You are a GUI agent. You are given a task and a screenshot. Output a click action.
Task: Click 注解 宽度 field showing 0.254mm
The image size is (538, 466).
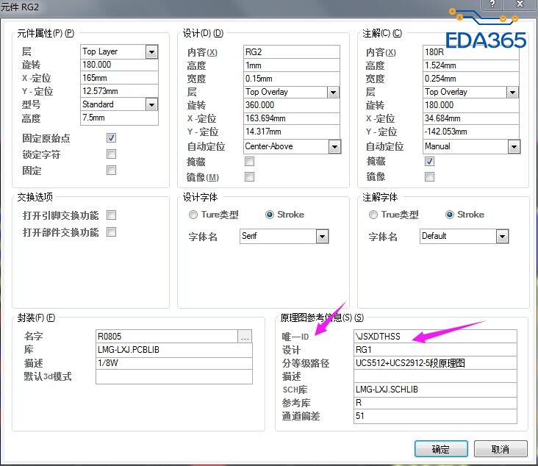tap(470, 79)
